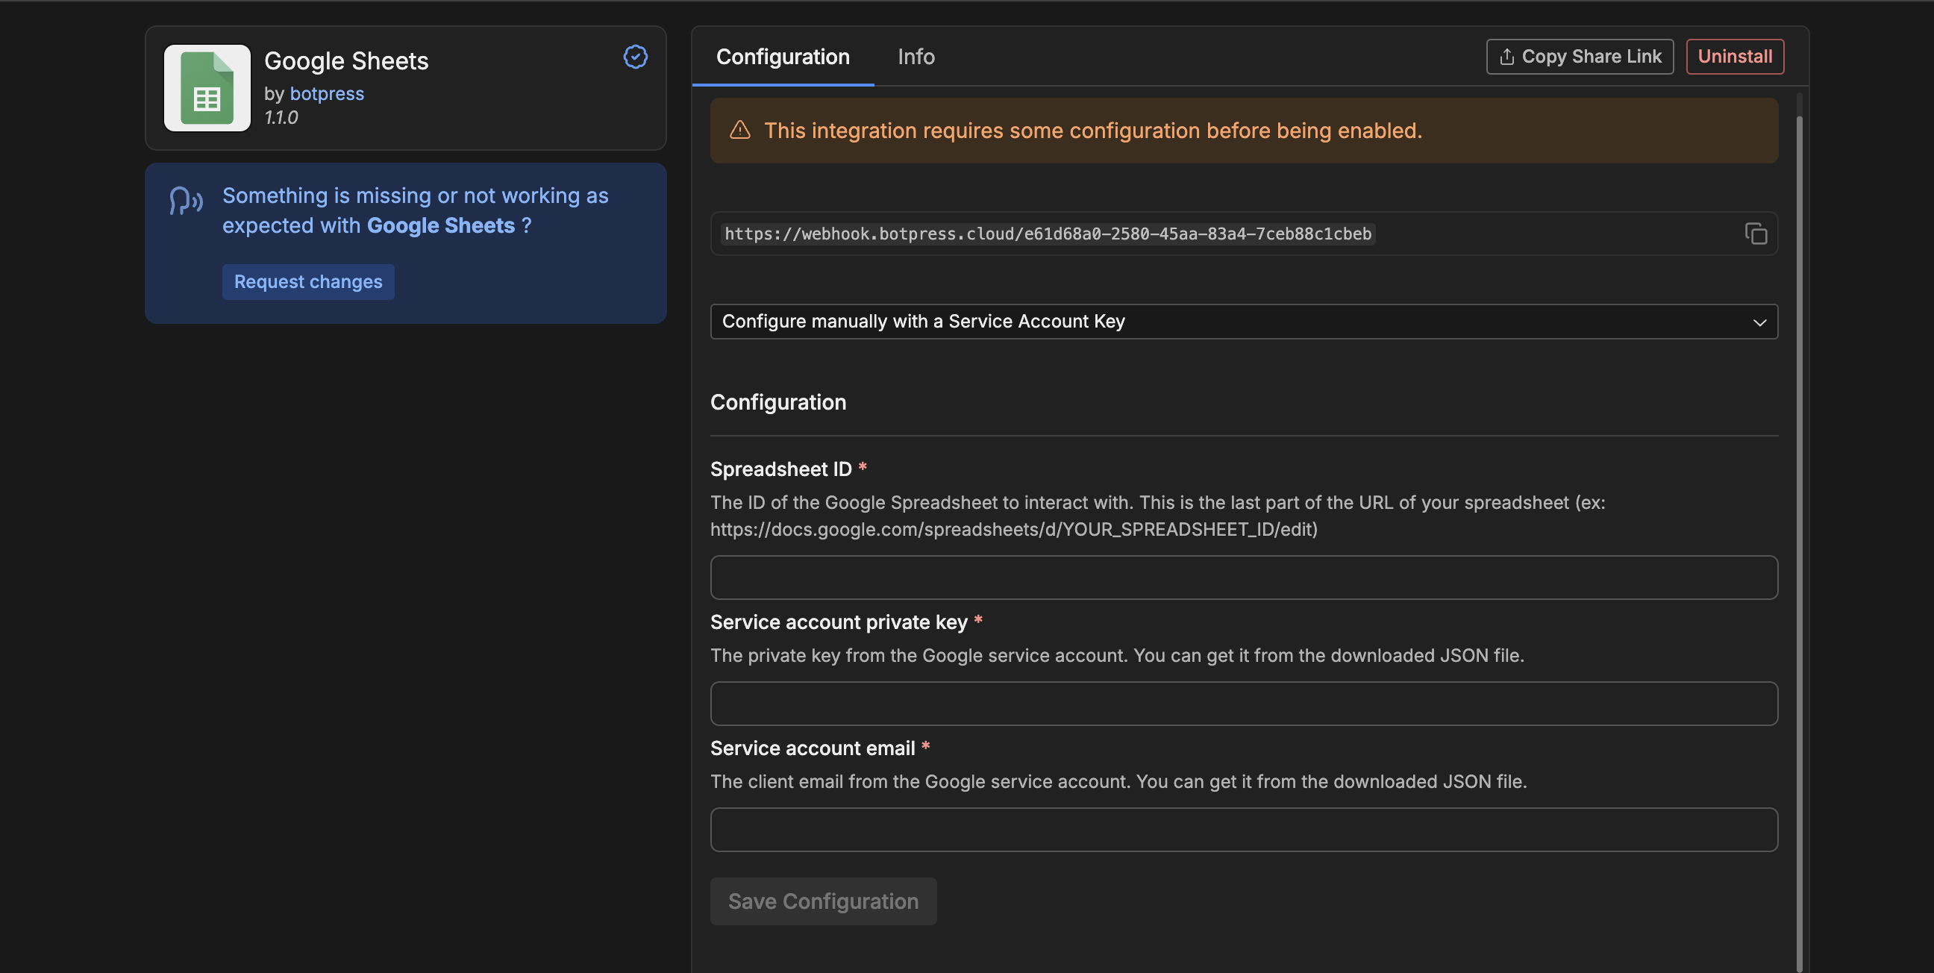
Task: Click the Request changes button
Action: pos(308,281)
